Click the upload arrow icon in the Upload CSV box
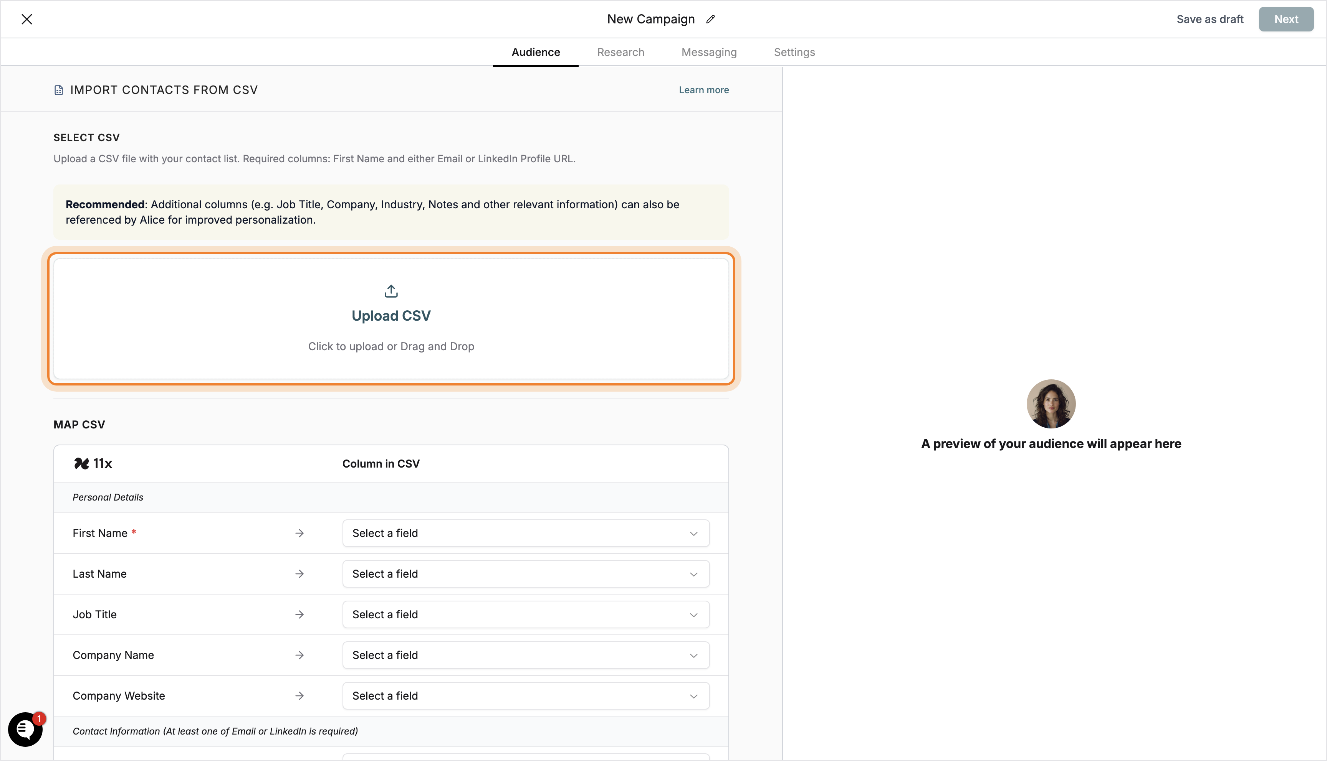 (x=391, y=291)
